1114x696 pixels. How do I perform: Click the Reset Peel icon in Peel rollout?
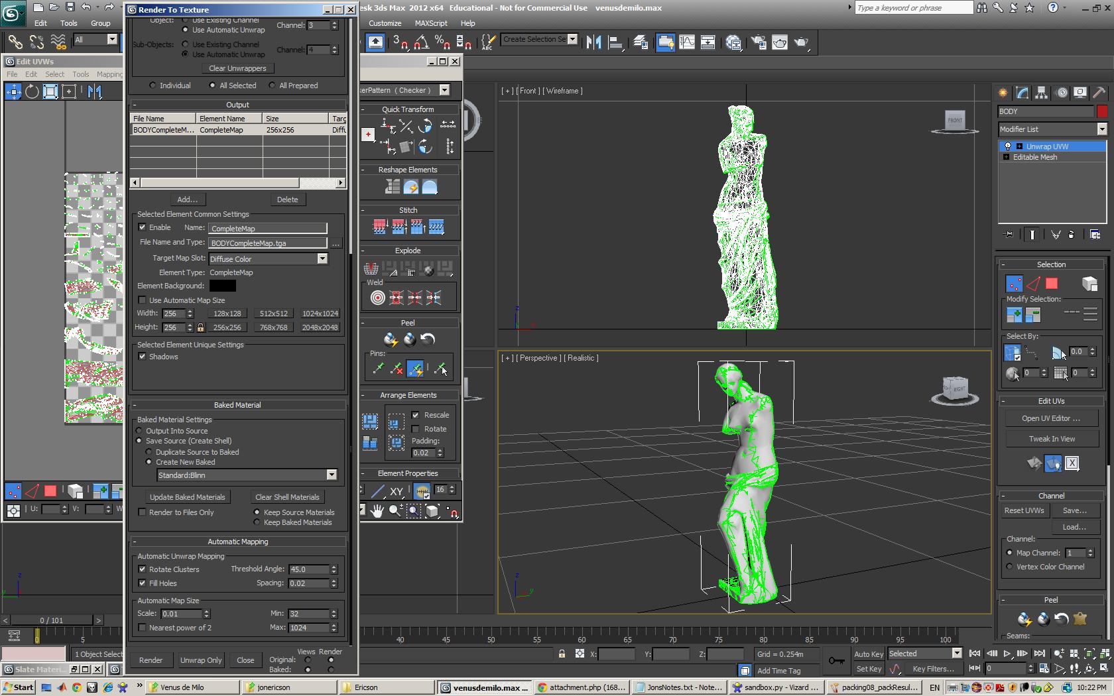point(428,339)
